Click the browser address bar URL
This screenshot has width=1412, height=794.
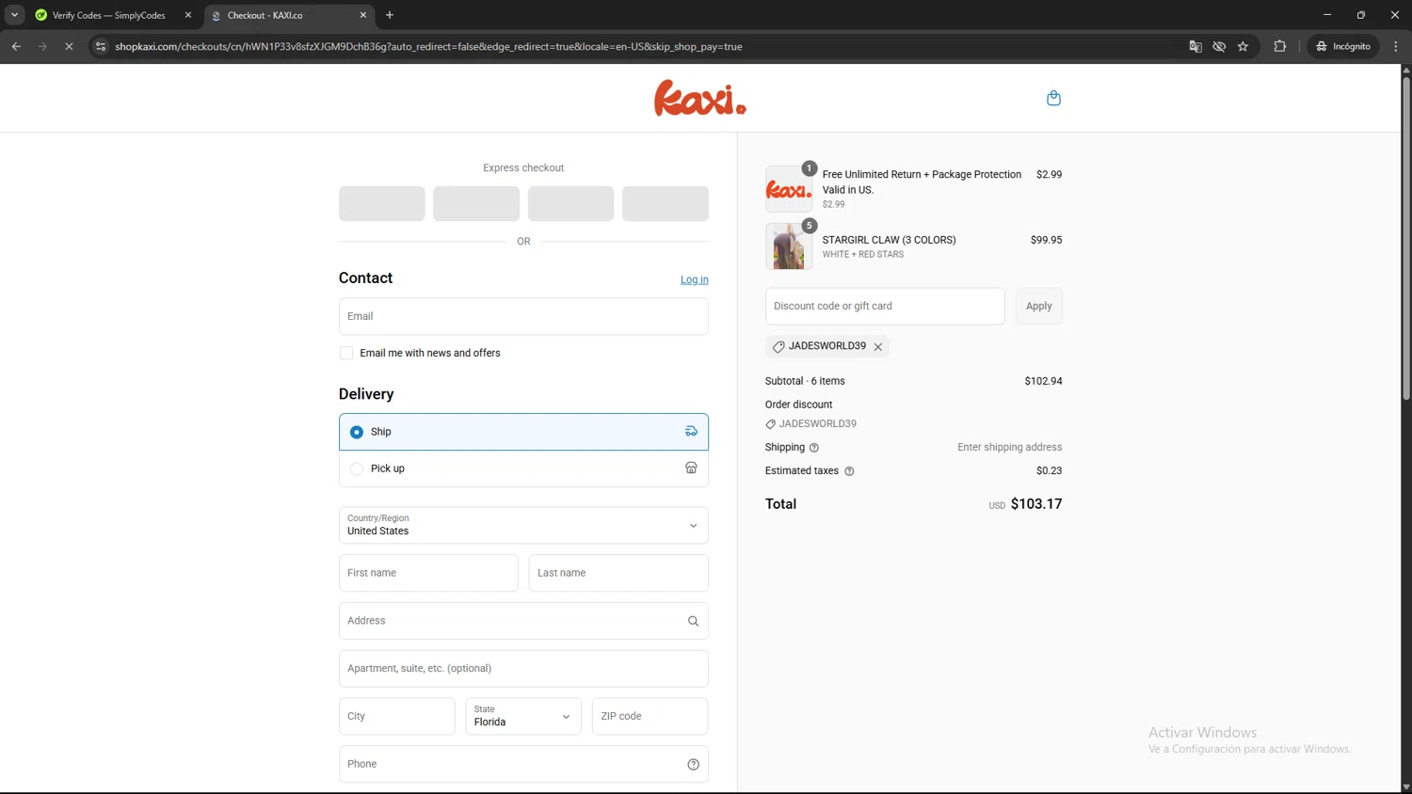(x=428, y=46)
